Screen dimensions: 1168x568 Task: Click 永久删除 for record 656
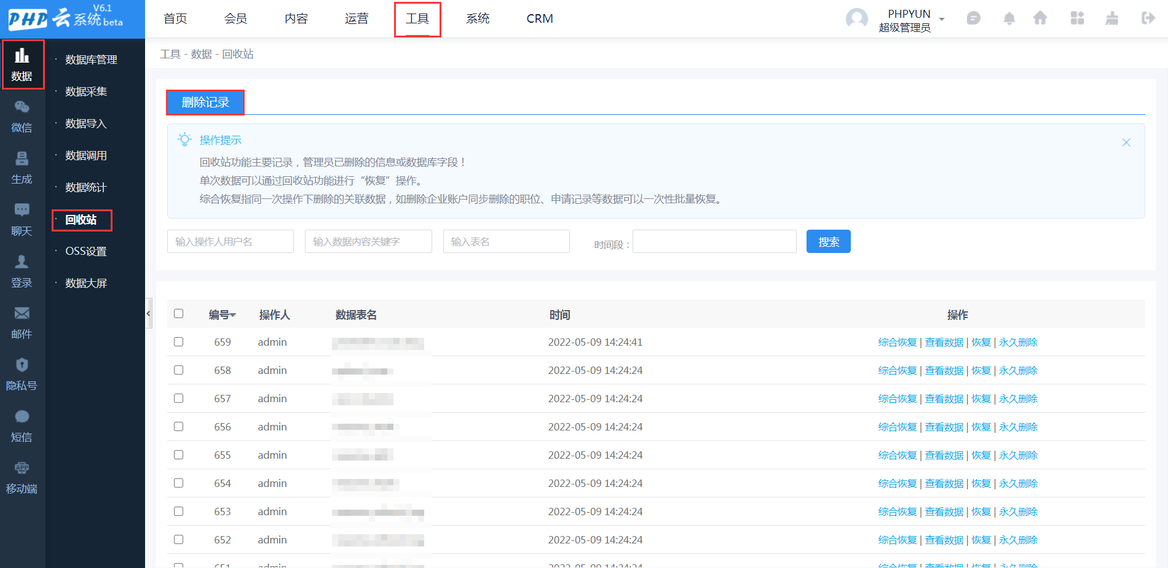(x=1018, y=427)
